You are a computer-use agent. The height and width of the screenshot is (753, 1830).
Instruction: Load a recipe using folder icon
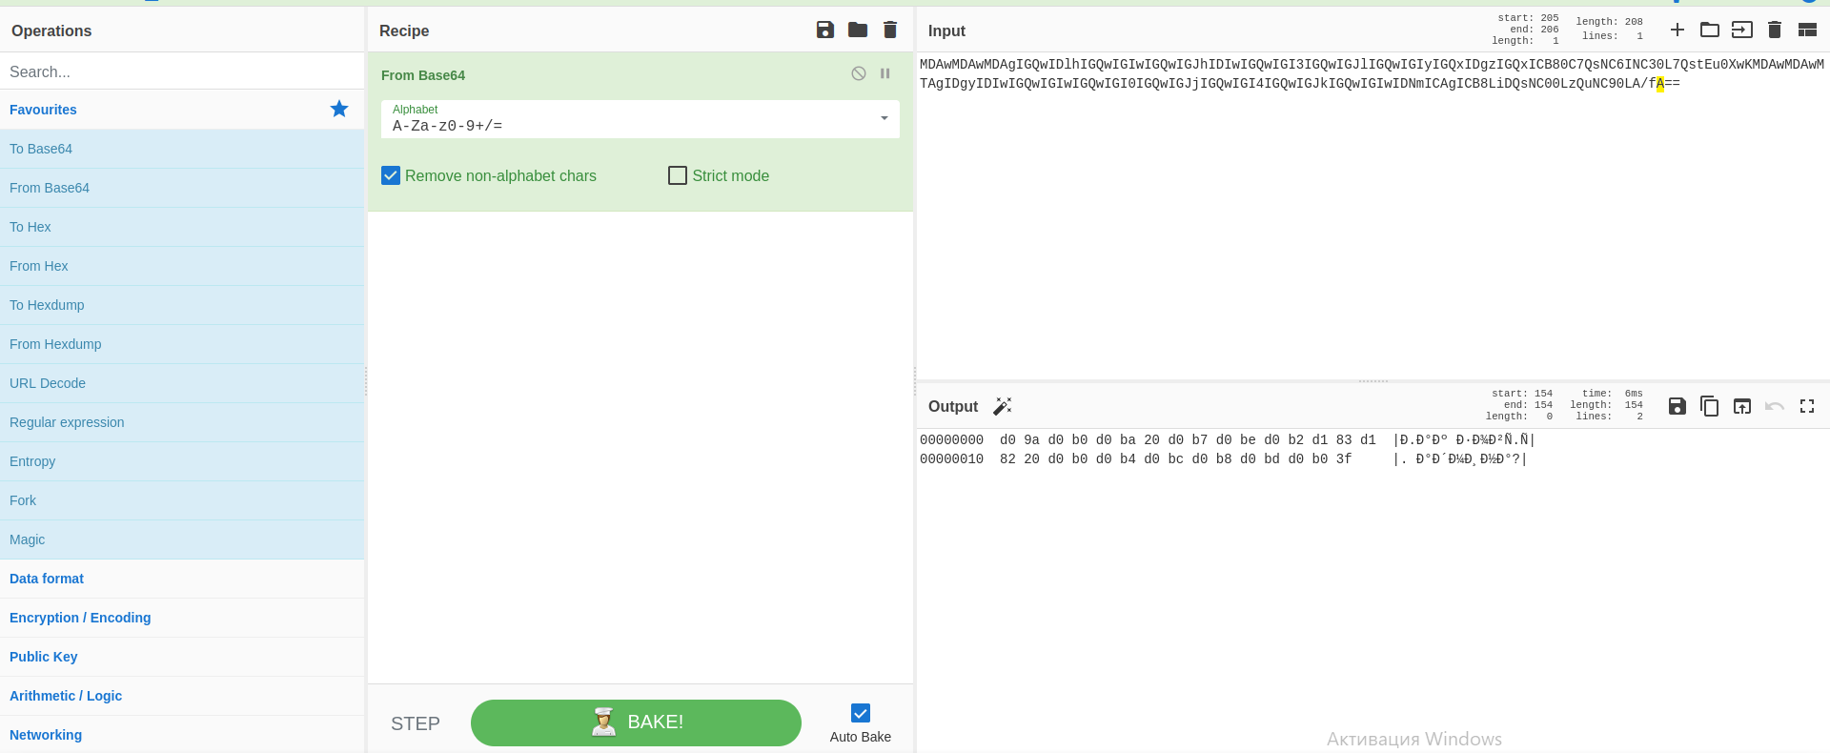pyautogui.click(x=858, y=30)
